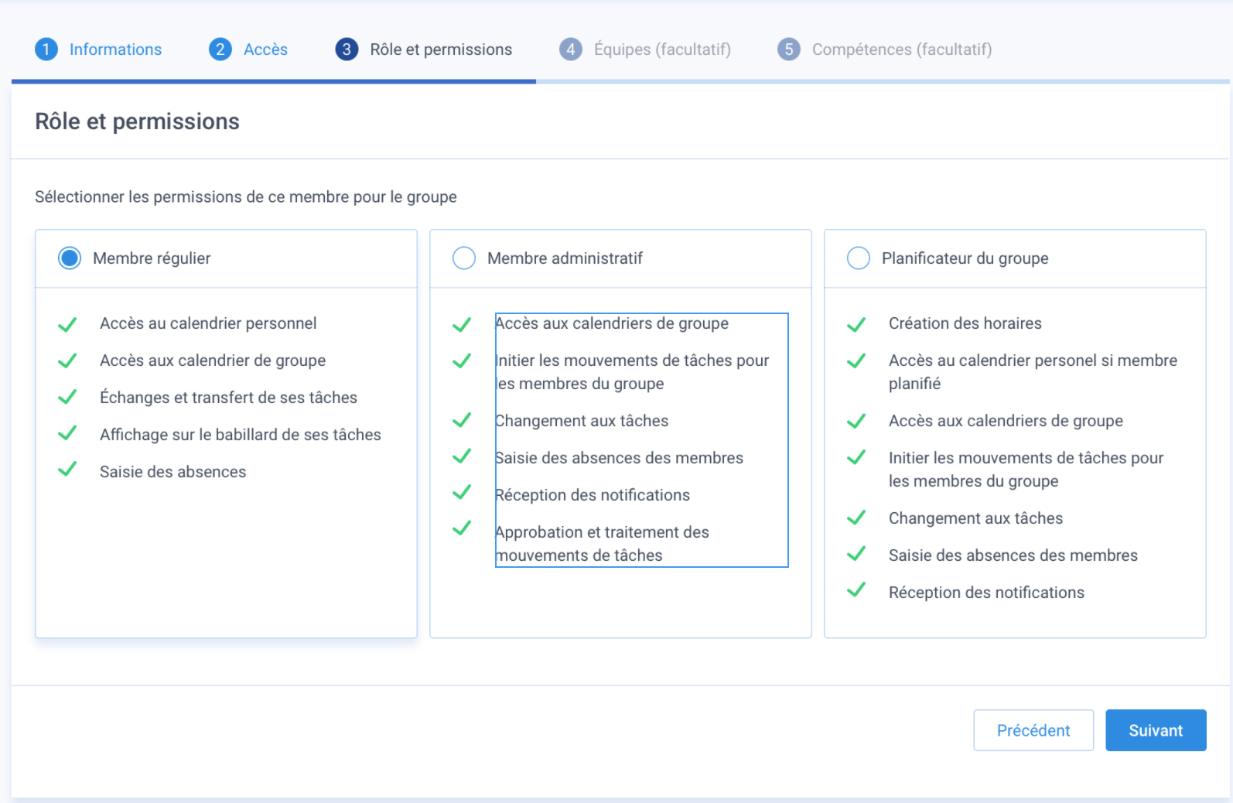Select the Planificateur du groupe radio button
Image resolution: width=1233 pixels, height=803 pixels.
(x=859, y=258)
